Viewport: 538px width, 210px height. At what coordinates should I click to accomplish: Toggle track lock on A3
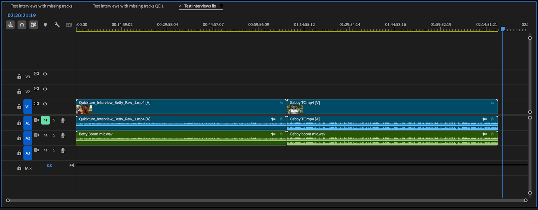(19, 153)
